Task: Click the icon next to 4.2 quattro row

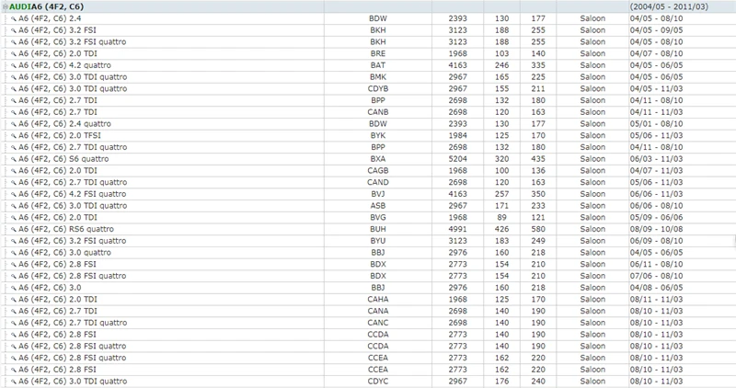Action: point(14,65)
